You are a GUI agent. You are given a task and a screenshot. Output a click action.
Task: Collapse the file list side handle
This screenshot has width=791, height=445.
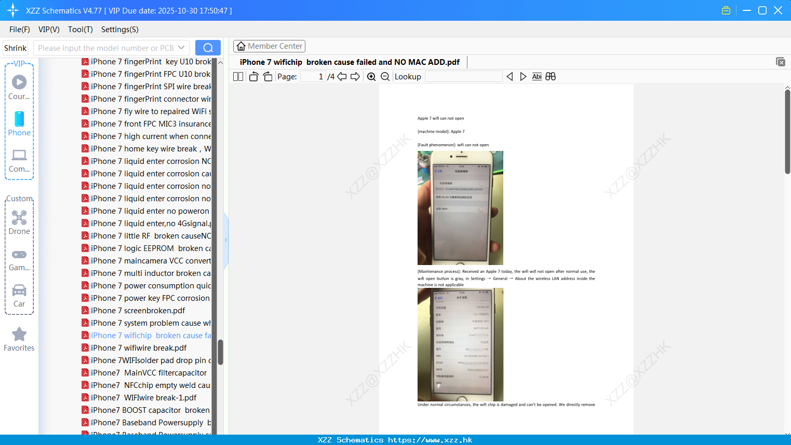point(226,240)
